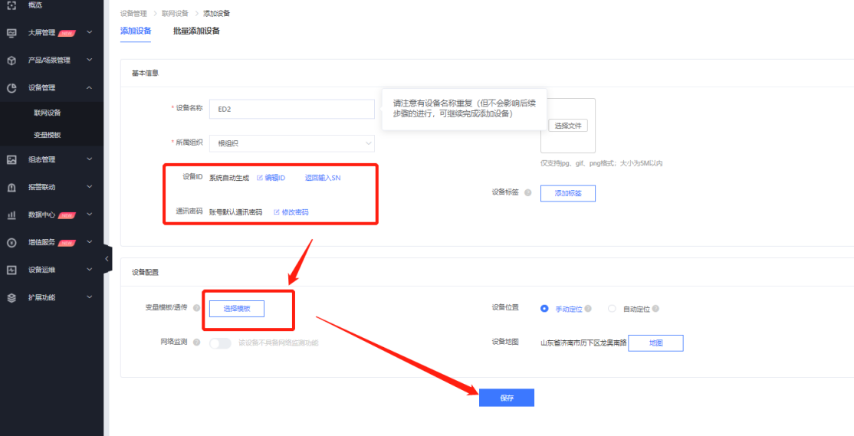
Task: Click the 大屏管理 monitor icon in sidebar
Action: [x=11, y=33]
